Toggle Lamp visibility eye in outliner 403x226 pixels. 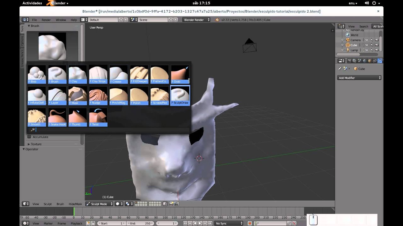[x=366, y=50]
